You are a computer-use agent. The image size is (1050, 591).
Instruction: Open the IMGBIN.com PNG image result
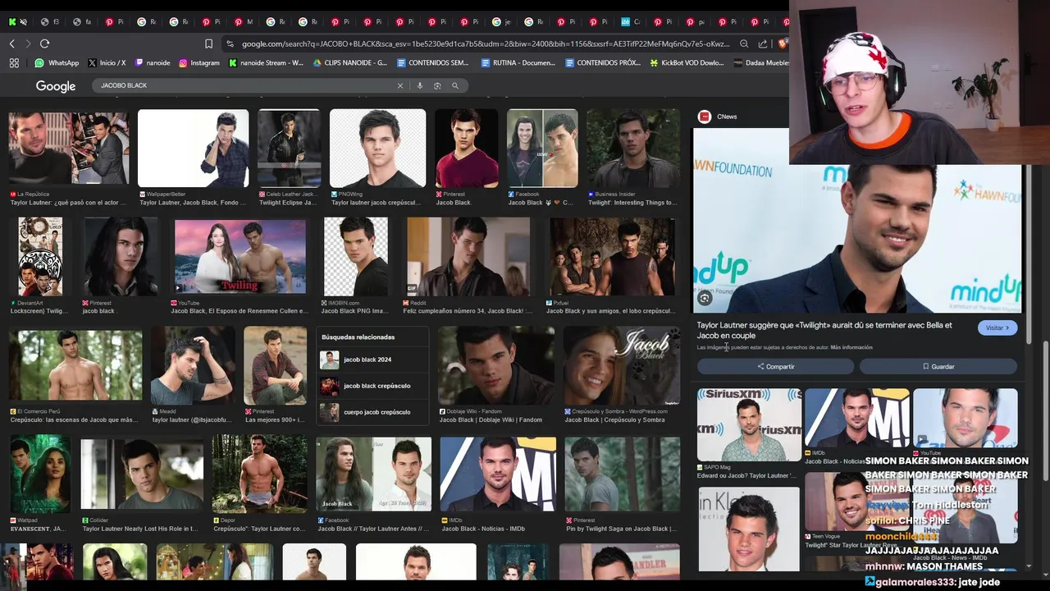tap(355, 256)
